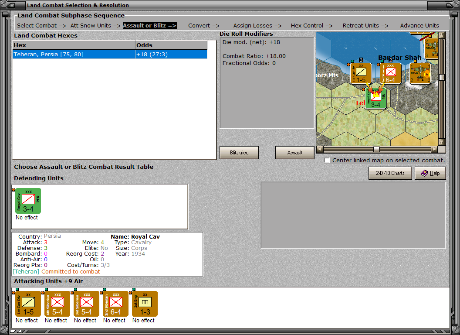Click the 6-4 Siberian counter on the map
Screen dimensions: 460x335
(x=390, y=73)
